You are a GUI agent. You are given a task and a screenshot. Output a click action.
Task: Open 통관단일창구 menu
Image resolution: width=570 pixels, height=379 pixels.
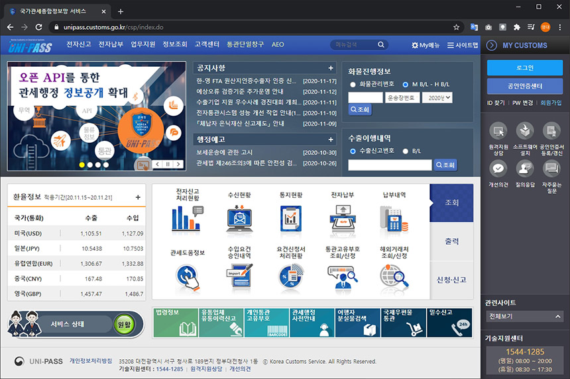(x=245, y=44)
